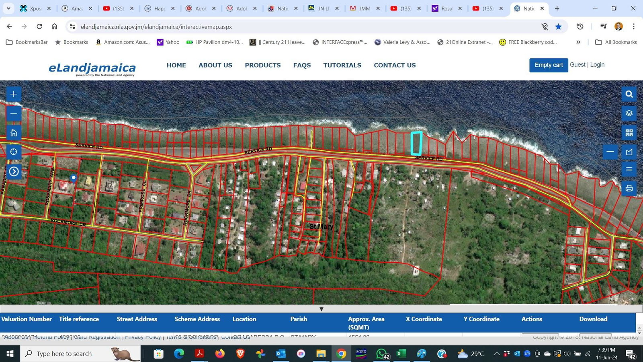The width and height of the screenshot is (643, 362).
Task: Select the my-location target icon
Action: 14,152
